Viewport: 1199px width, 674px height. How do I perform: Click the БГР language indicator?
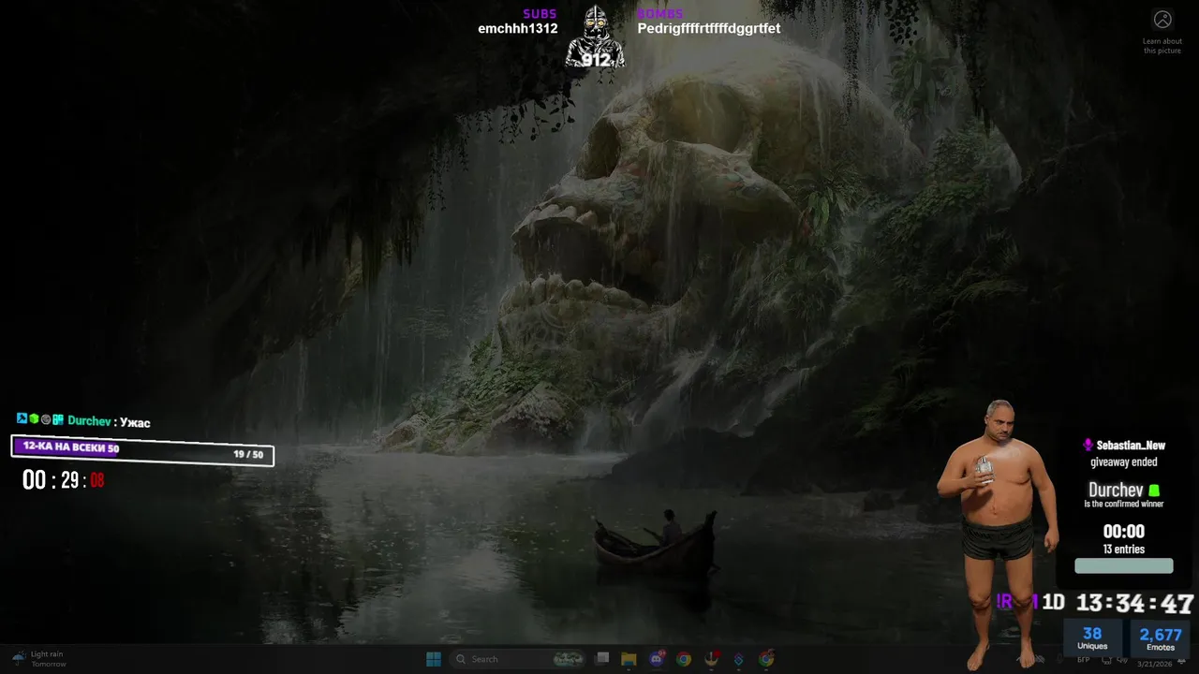click(1084, 660)
